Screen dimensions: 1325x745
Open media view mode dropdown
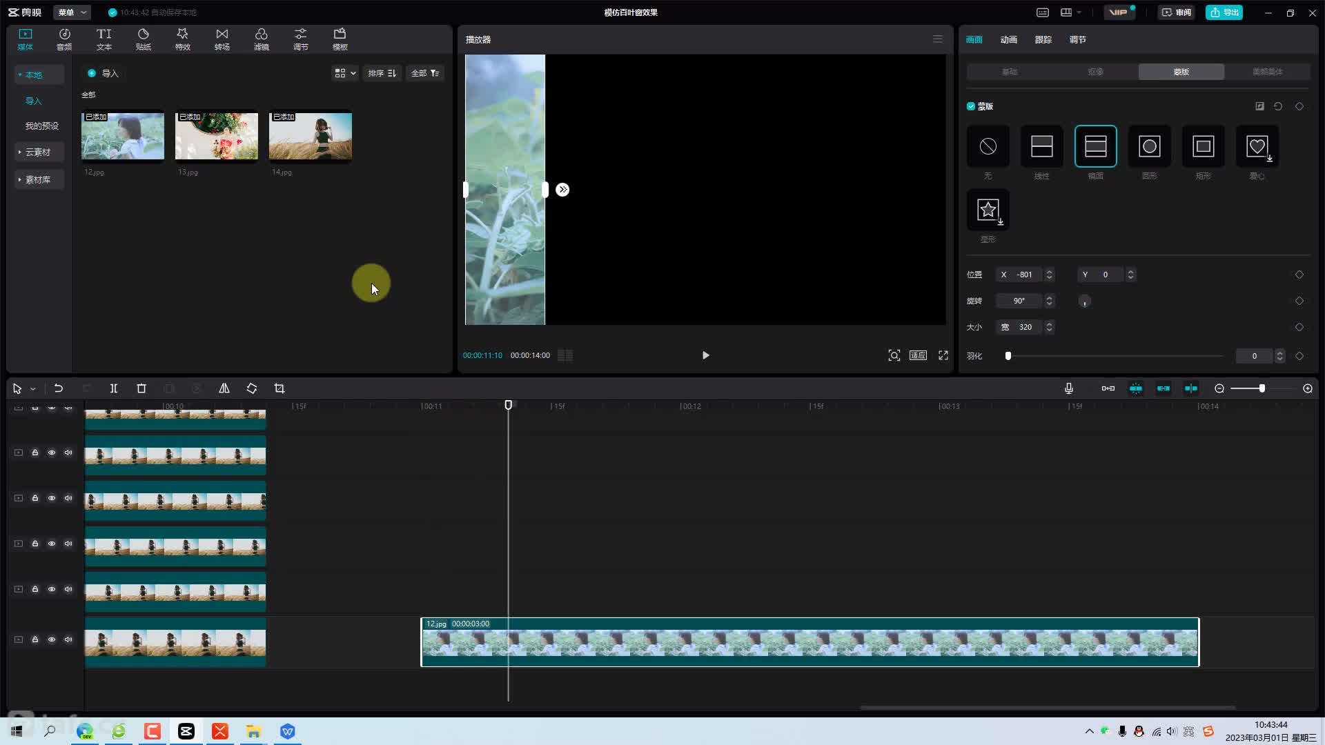point(345,73)
